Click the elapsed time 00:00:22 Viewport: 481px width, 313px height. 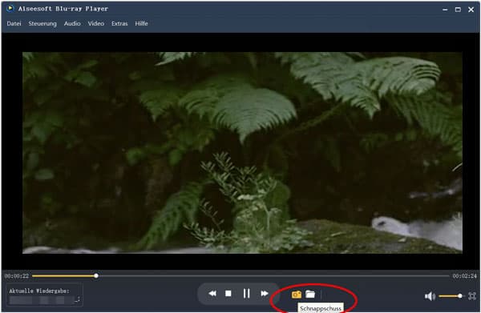pos(17,276)
